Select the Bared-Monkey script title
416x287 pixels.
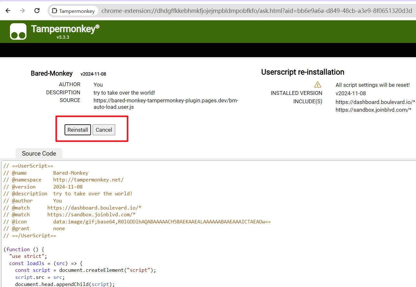tap(52, 73)
